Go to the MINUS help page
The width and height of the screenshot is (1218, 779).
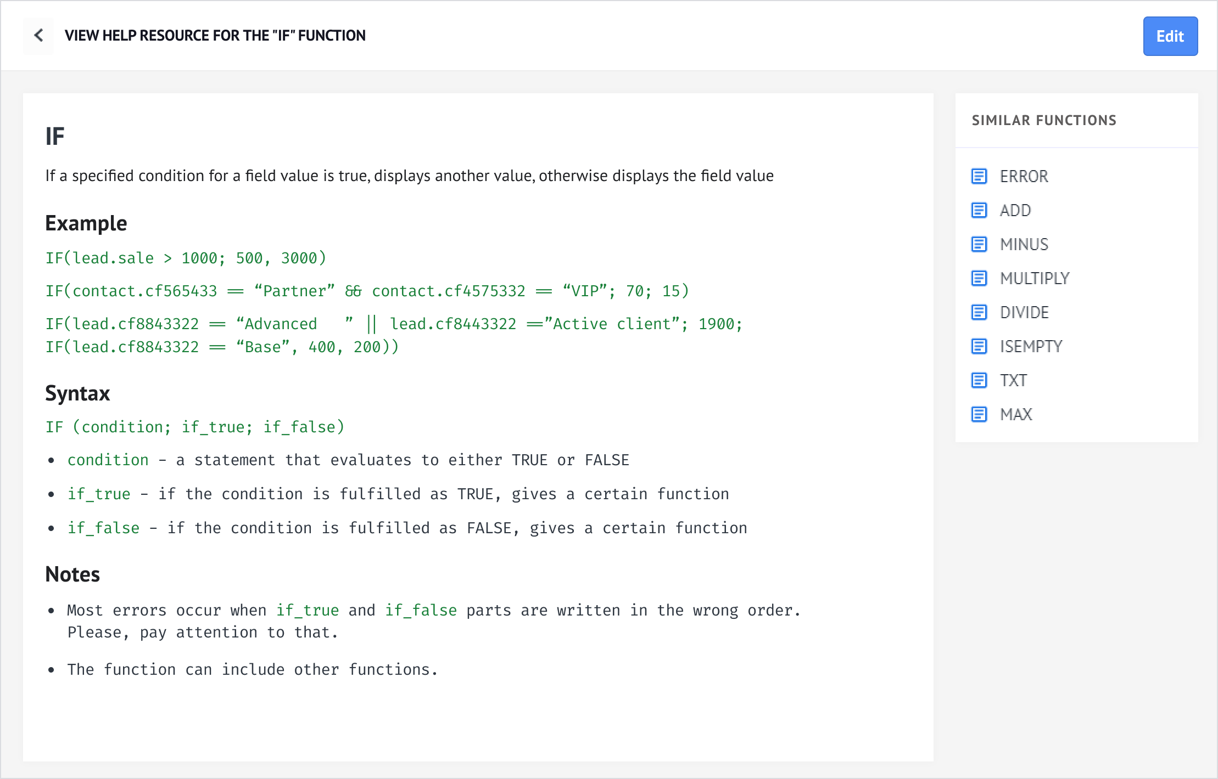[x=1024, y=245]
